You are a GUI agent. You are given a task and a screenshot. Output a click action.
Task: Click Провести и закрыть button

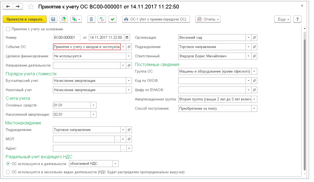click(x=25, y=19)
